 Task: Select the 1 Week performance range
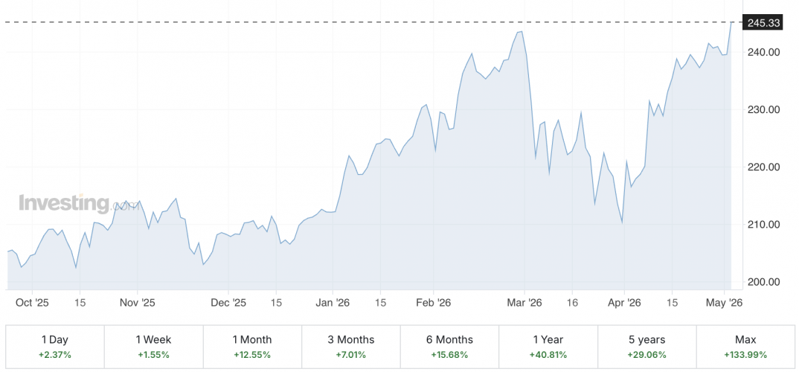point(154,347)
